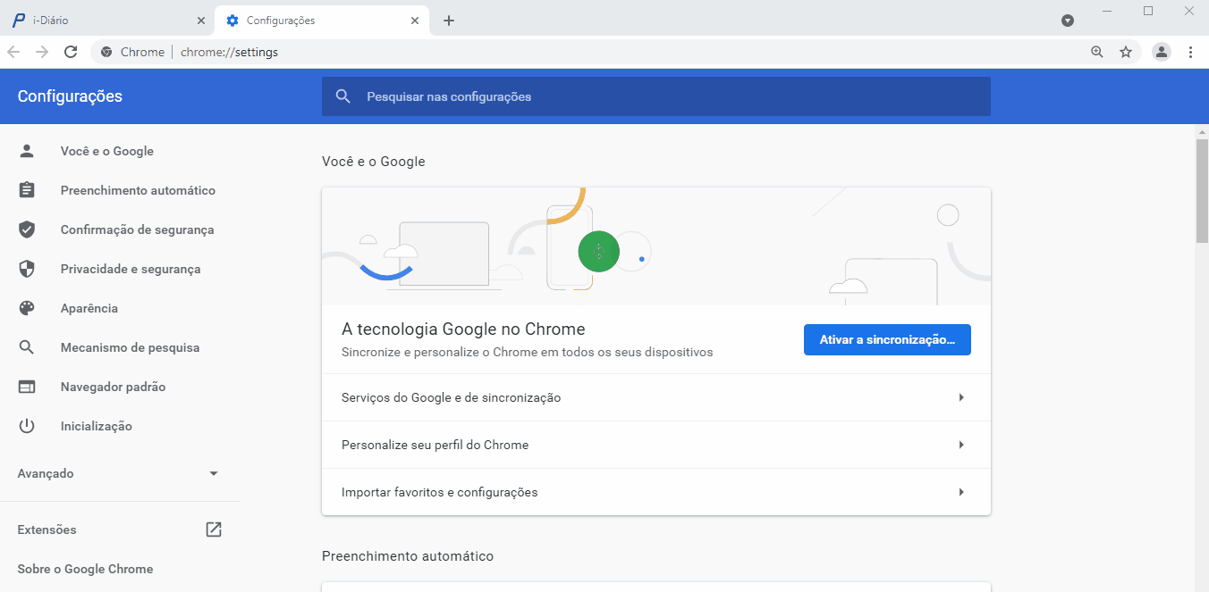Image resolution: width=1209 pixels, height=592 pixels.
Task: Open Mecanismo de pesquisa settings
Action: click(130, 347)
